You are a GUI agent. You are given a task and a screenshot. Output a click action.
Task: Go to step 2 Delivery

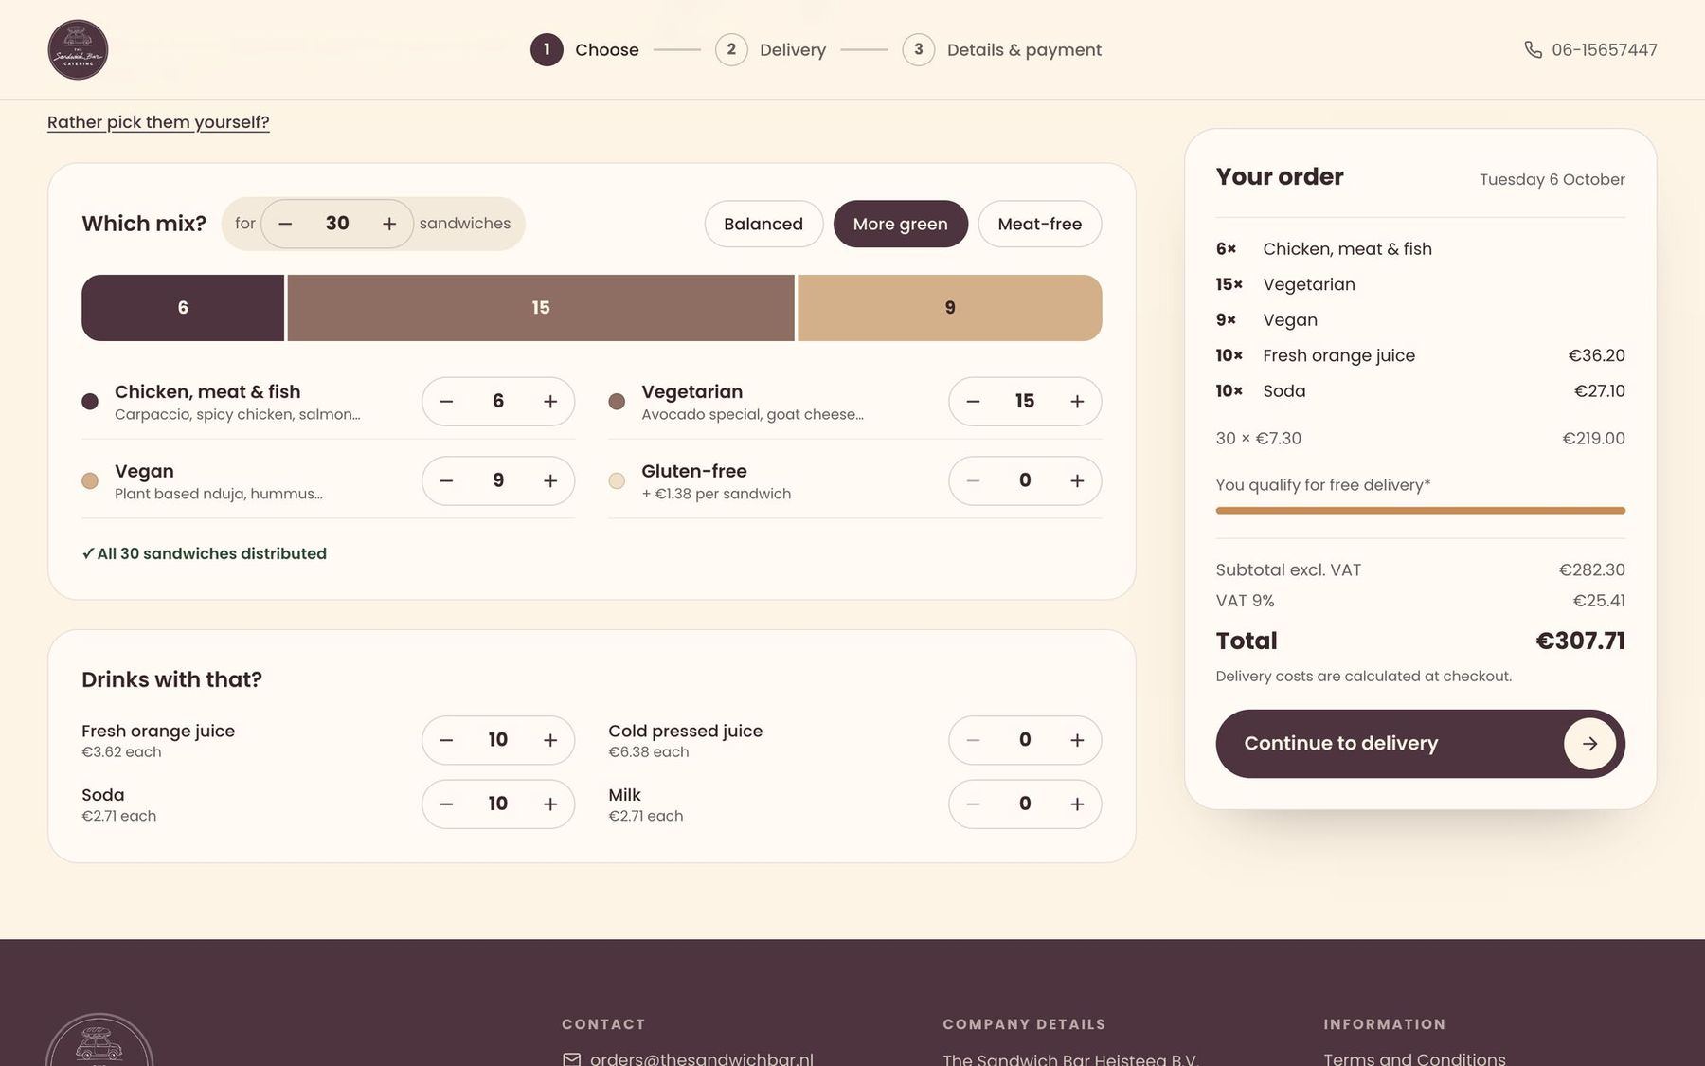770,49
